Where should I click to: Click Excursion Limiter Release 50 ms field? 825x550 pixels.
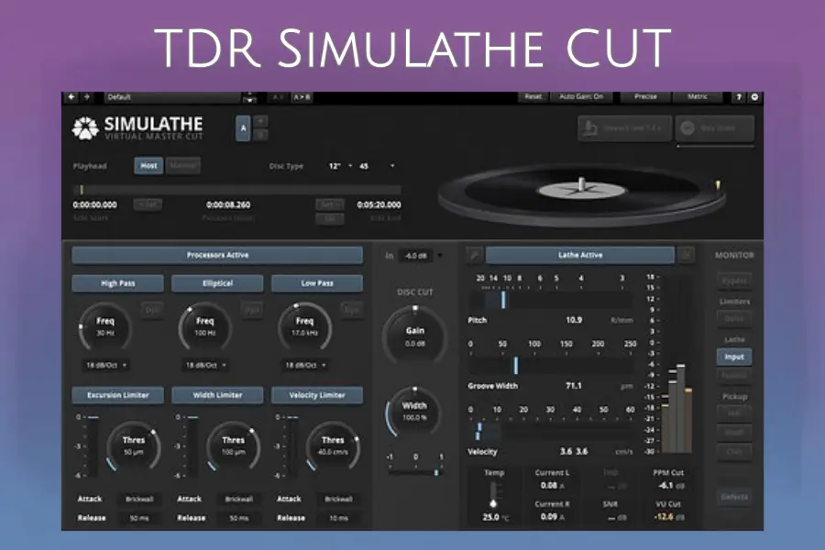pyautogui.click(x=139, y=519)
